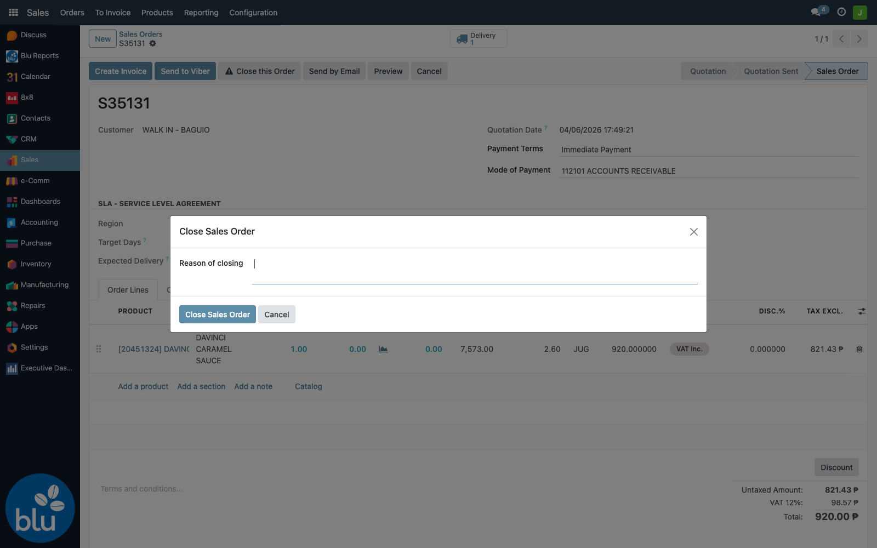Click Add a note link
Viewport: 877px width, 548px height.
pos(253,386)
